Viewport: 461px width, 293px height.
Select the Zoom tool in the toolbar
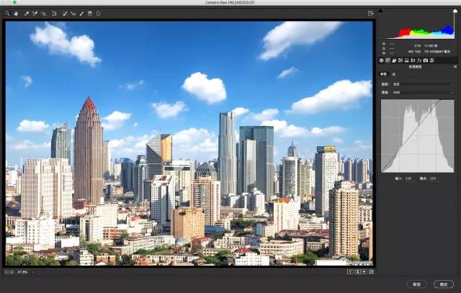point(7,13)
